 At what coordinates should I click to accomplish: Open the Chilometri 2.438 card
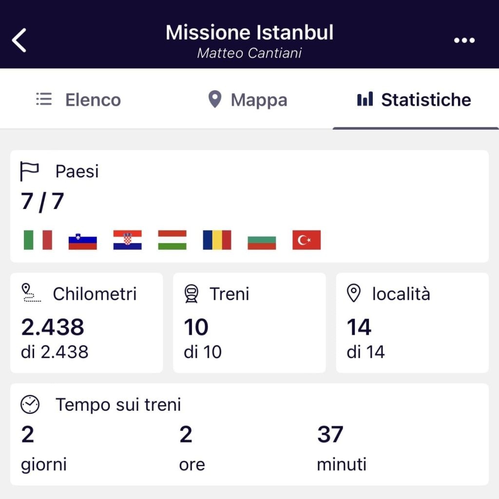coord(86,323)
